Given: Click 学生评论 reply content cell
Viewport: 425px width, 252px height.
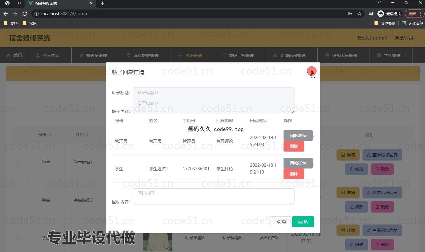Looking at the screenshot, I should [225, 169].
